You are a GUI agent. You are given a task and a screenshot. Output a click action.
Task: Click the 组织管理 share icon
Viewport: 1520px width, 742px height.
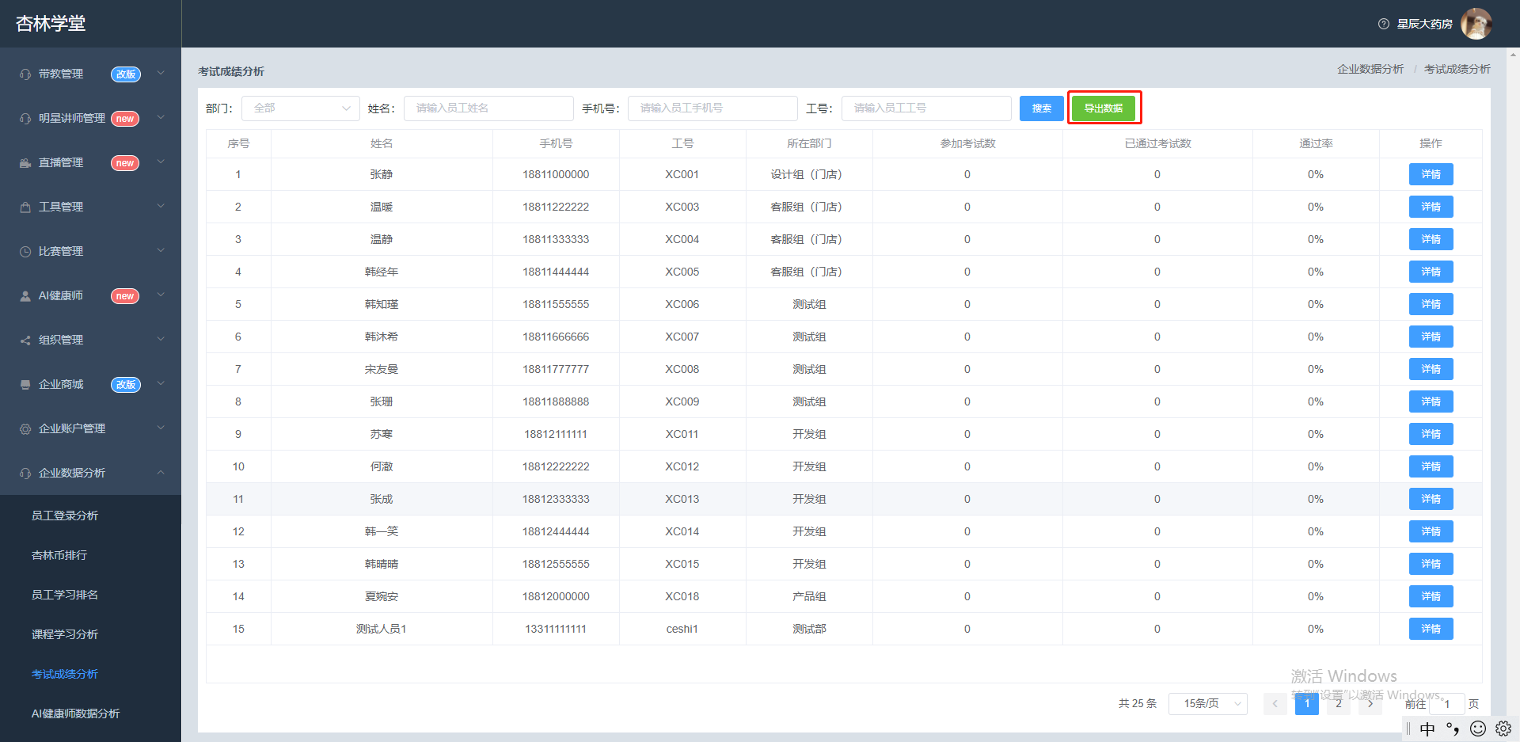coord(25,340)
